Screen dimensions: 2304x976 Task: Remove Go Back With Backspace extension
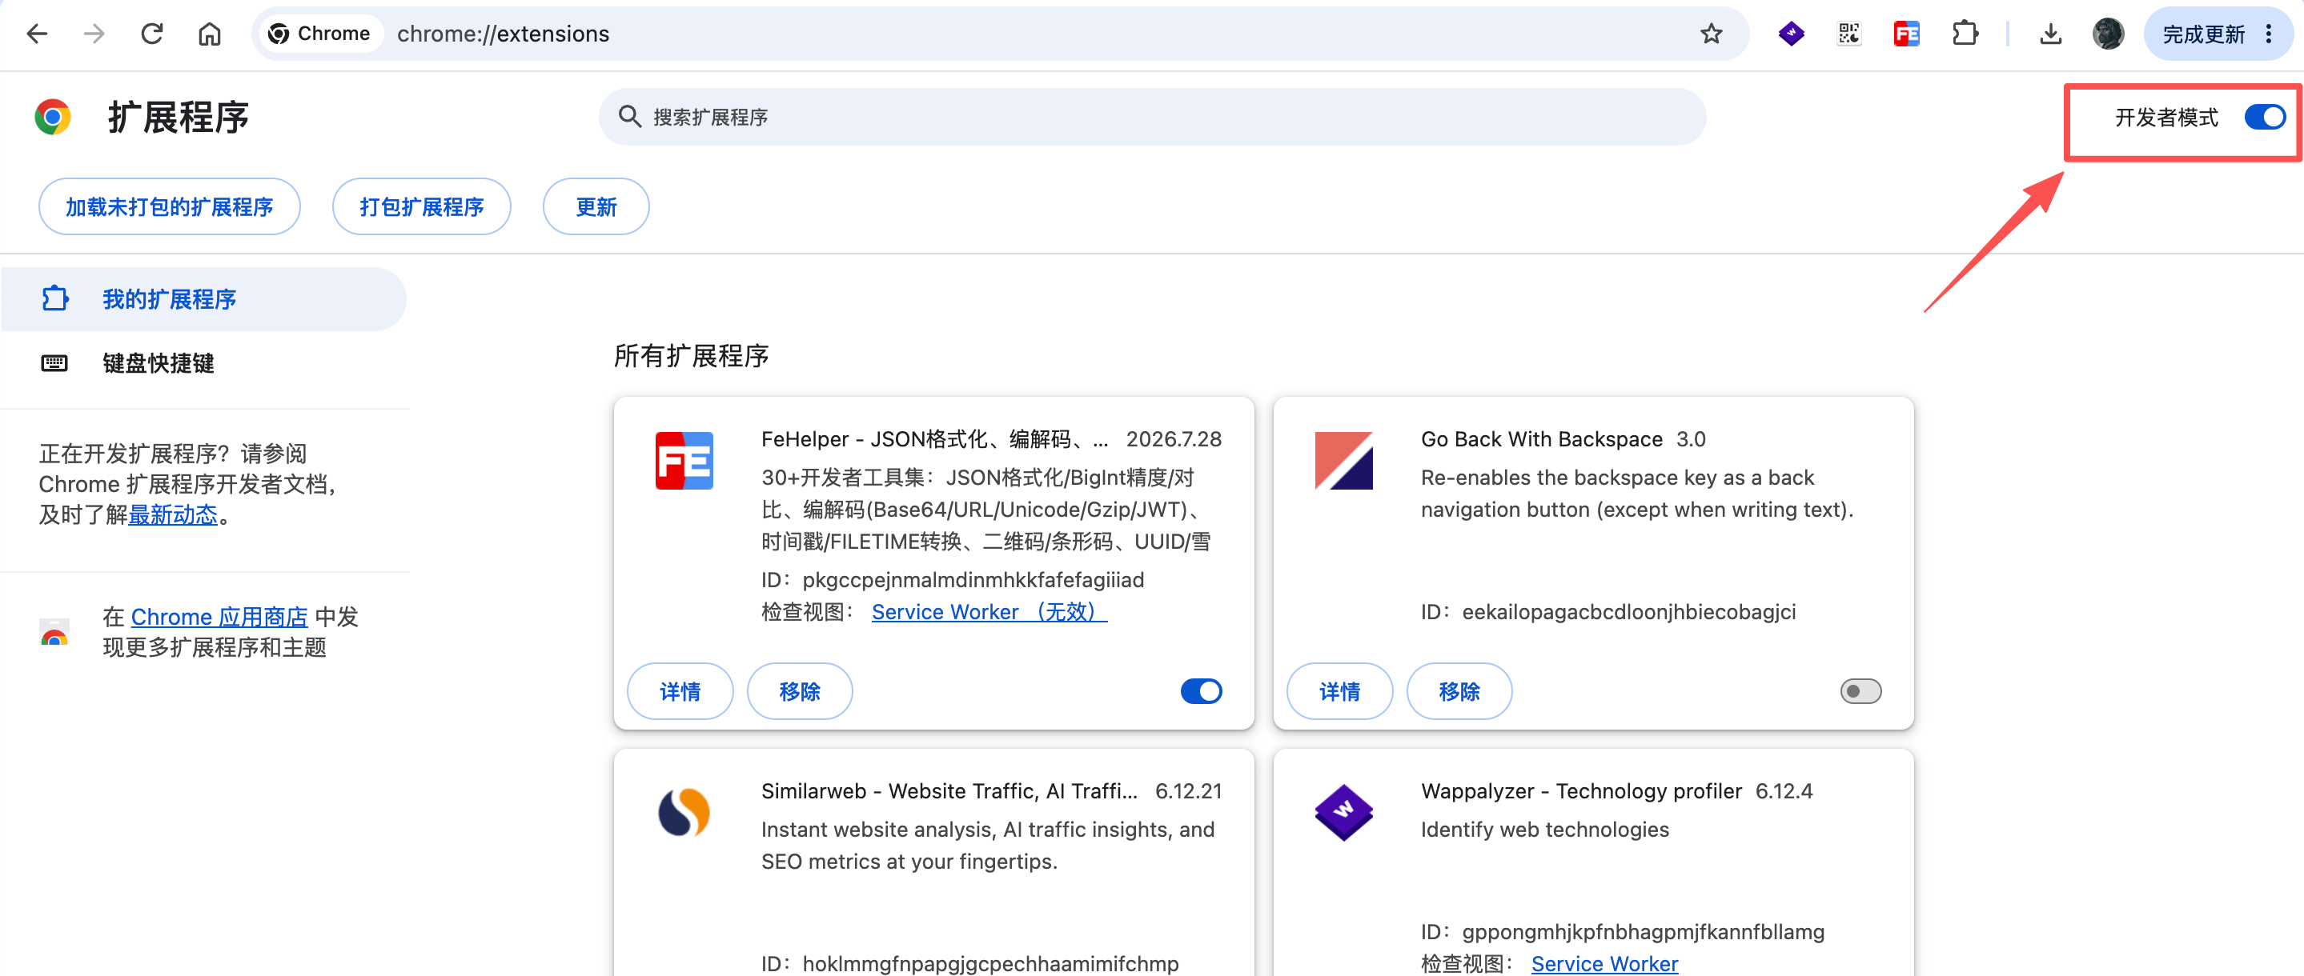1459,691
